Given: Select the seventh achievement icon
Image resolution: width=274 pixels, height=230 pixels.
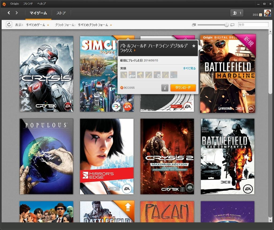Looking at the screenshot, I should 174,75.
